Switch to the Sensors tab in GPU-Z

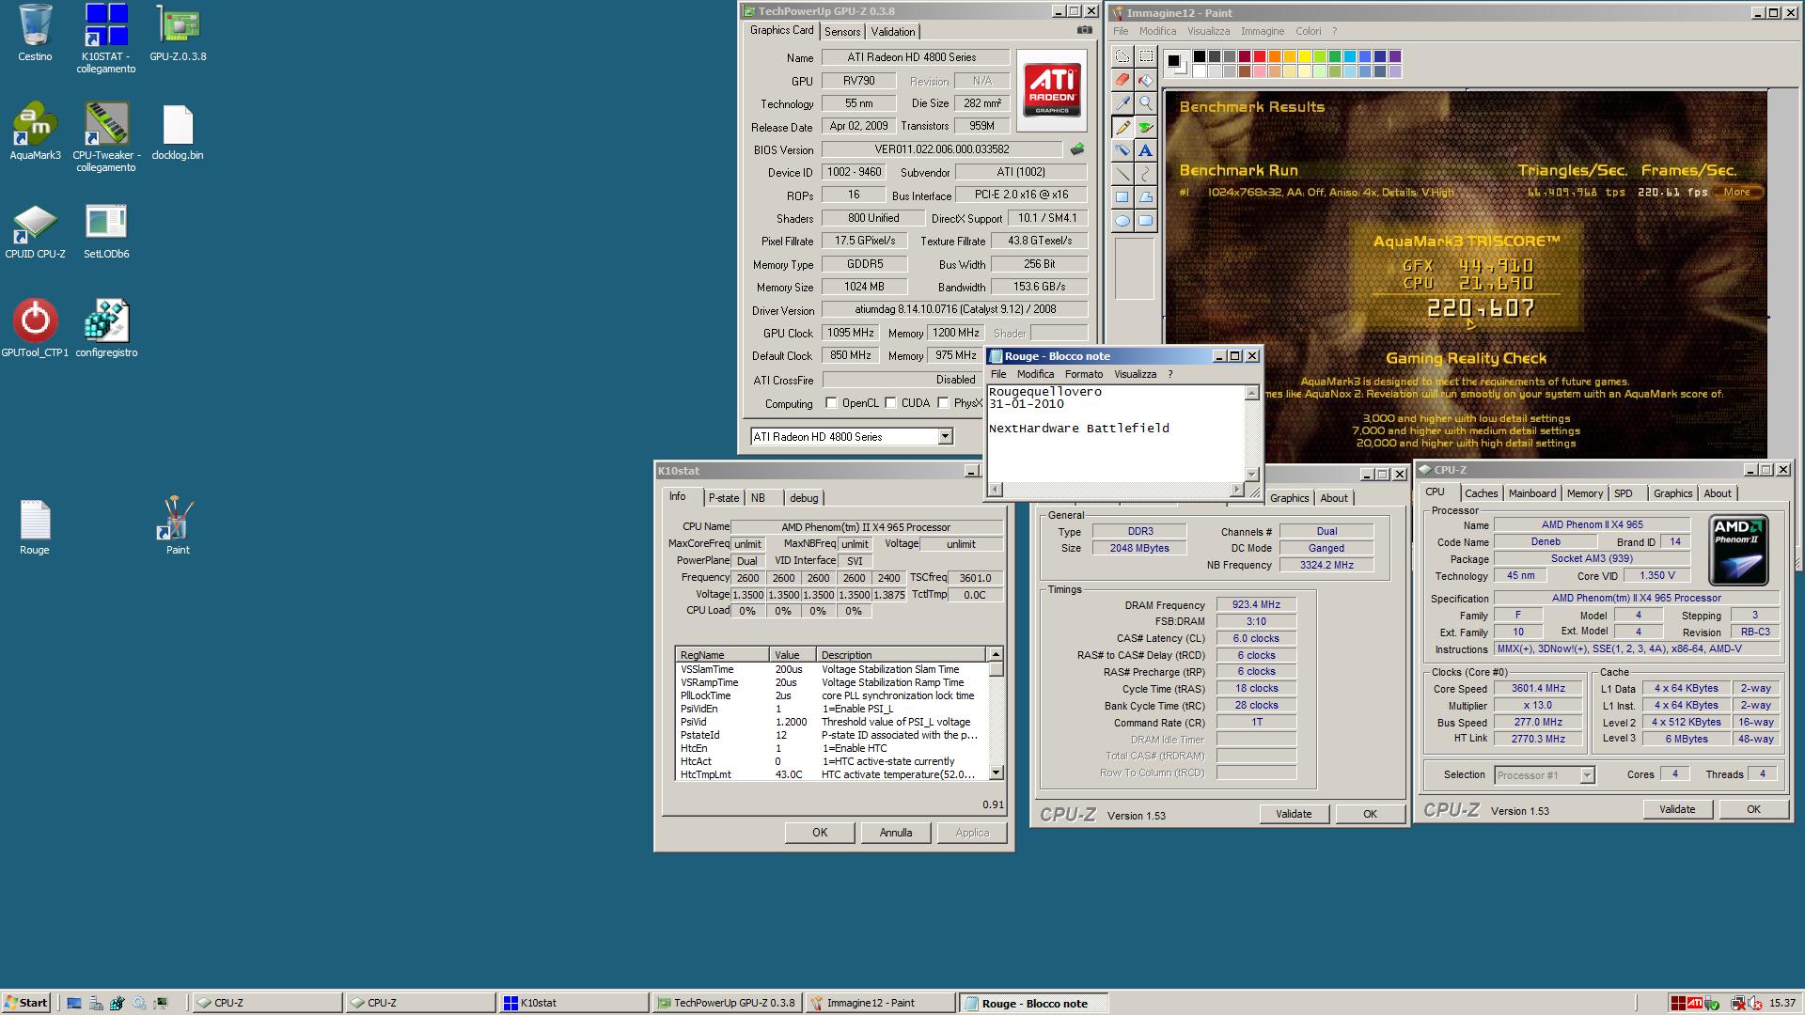(842, 32)
